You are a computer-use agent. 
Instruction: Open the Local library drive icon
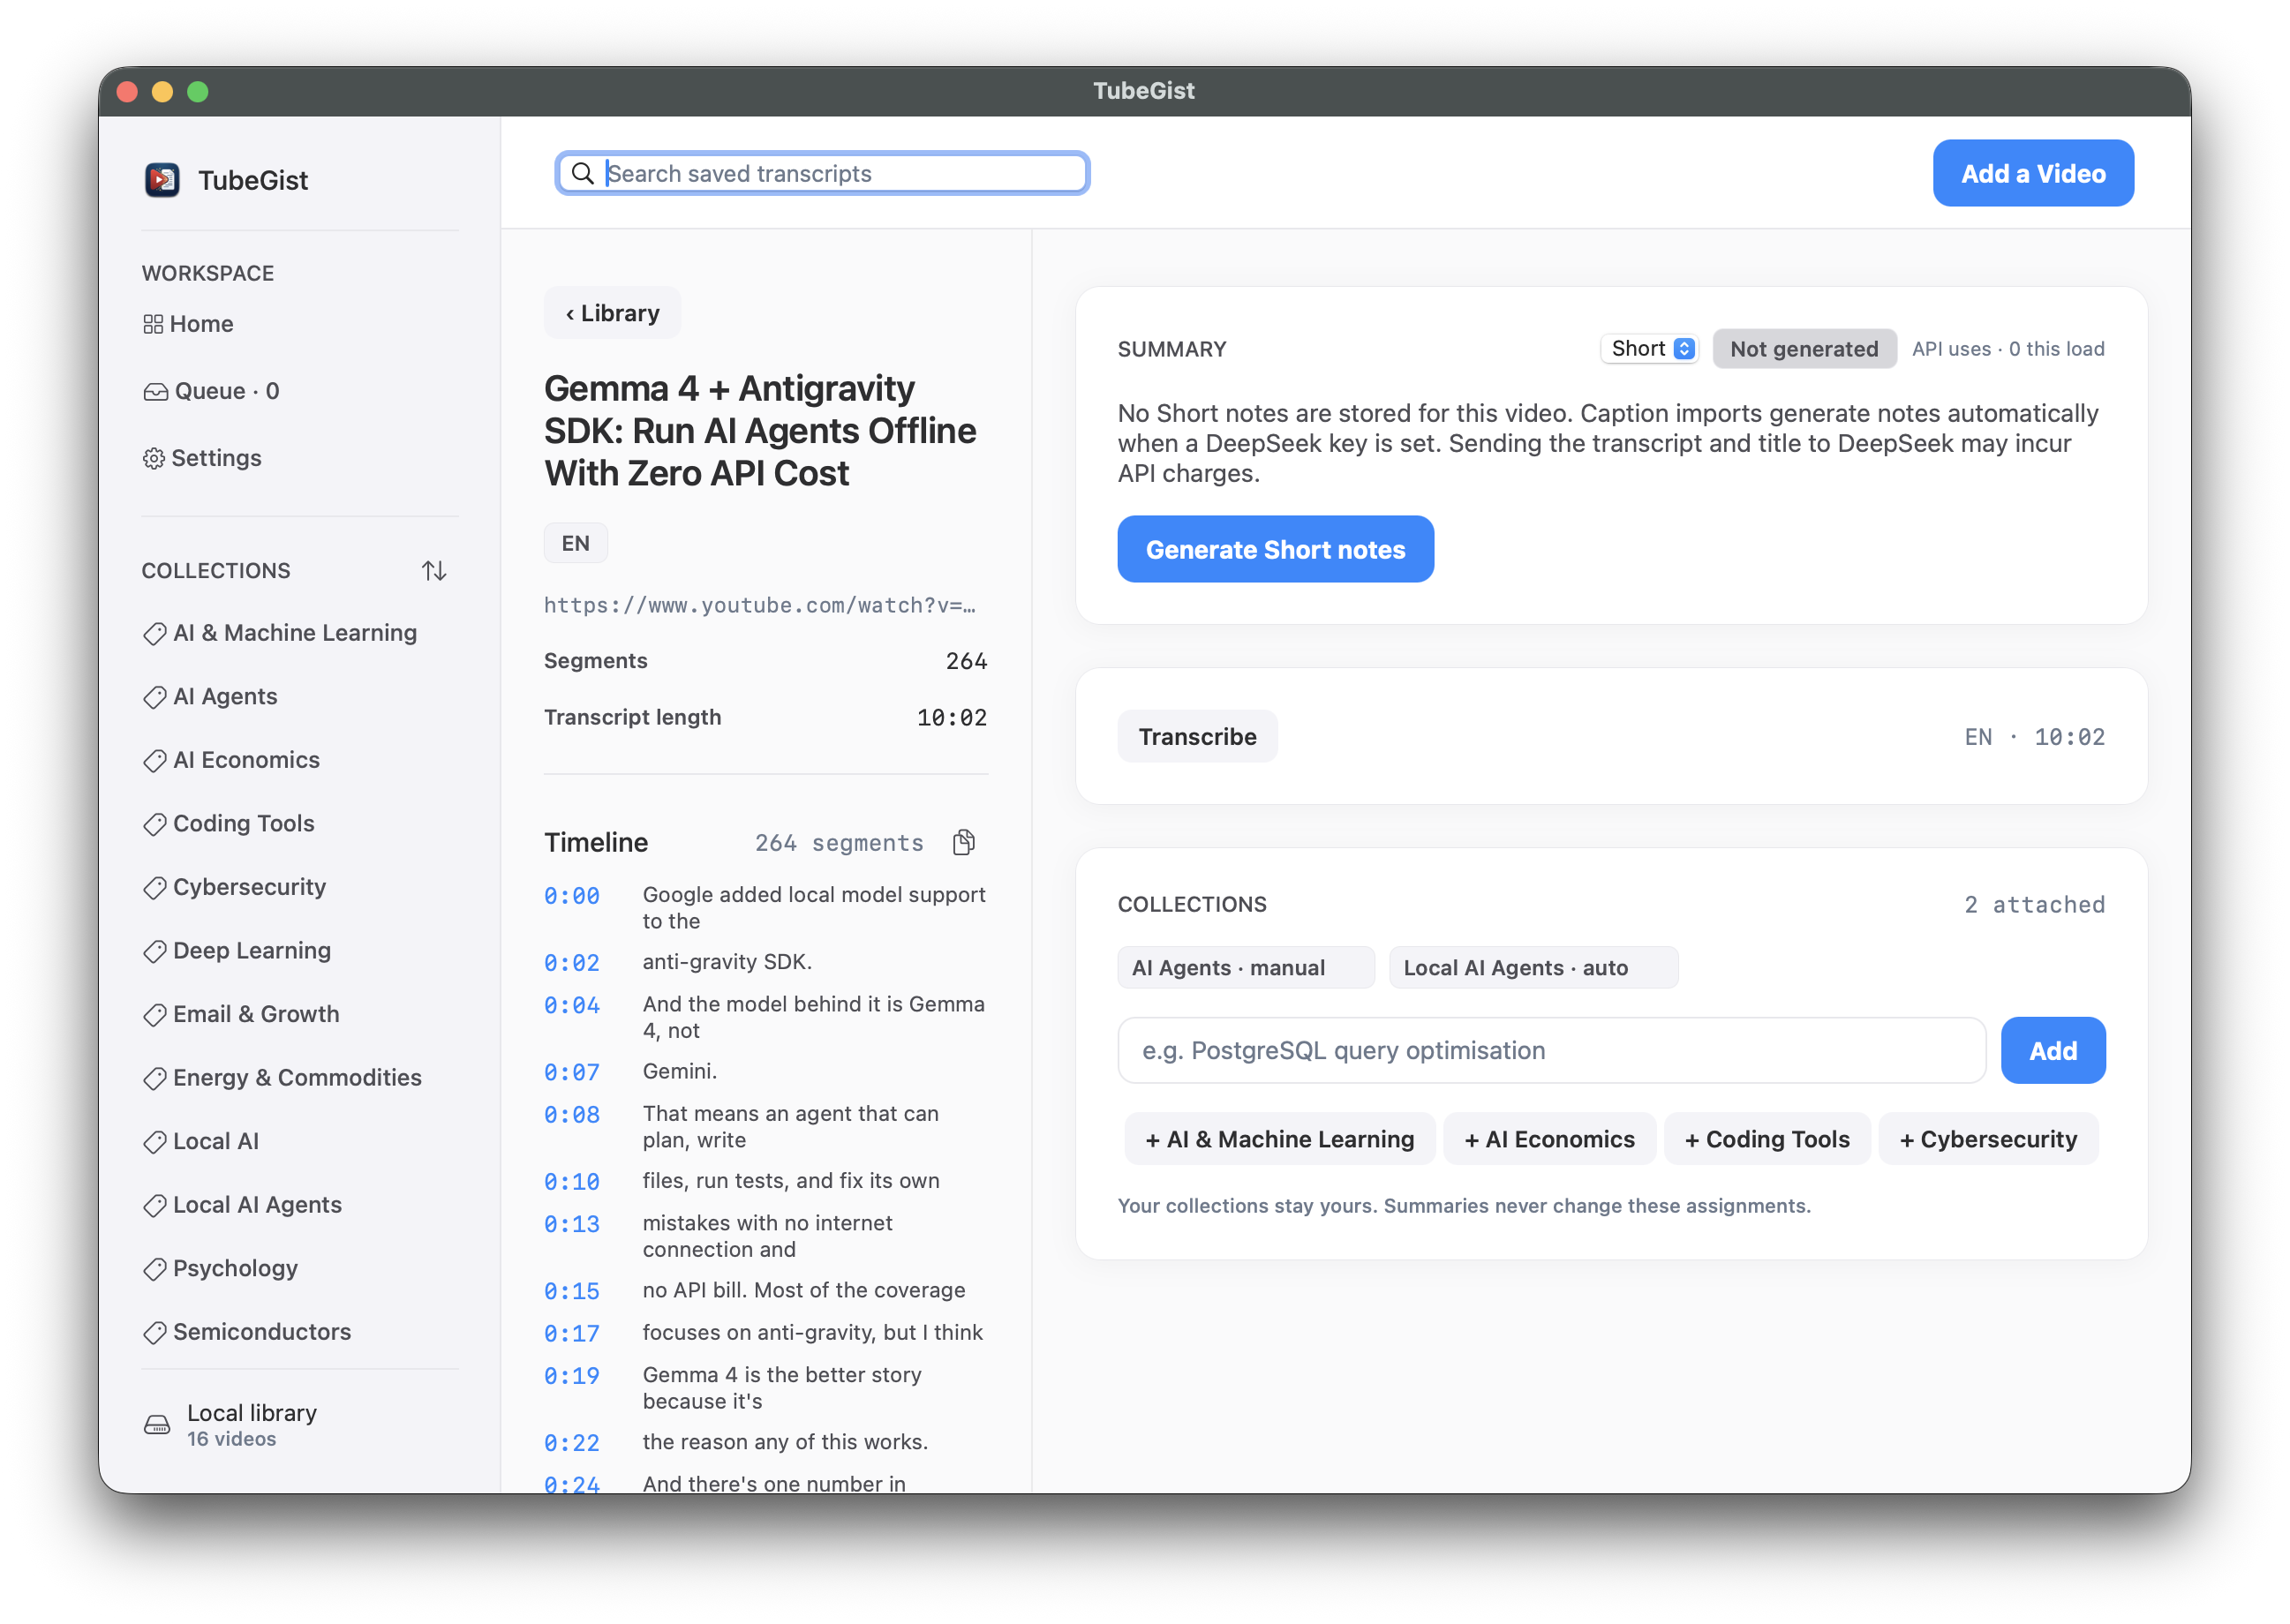point(157,1425)
